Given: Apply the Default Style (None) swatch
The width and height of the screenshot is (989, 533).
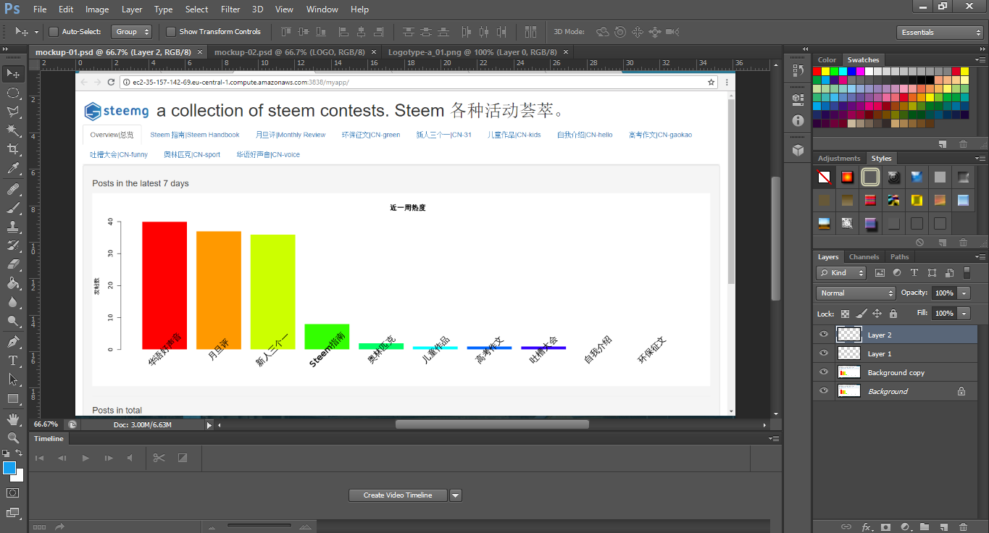Looking at the screenshot, I should [825, 177].
